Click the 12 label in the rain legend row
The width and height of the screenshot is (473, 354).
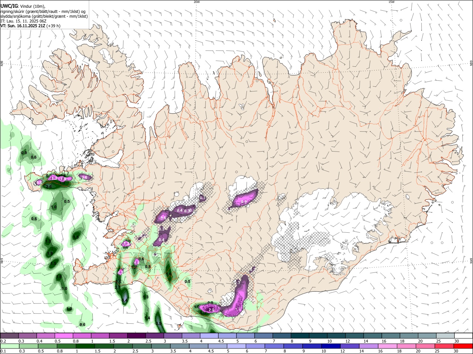pyautogui.click(x=343, y=351)
